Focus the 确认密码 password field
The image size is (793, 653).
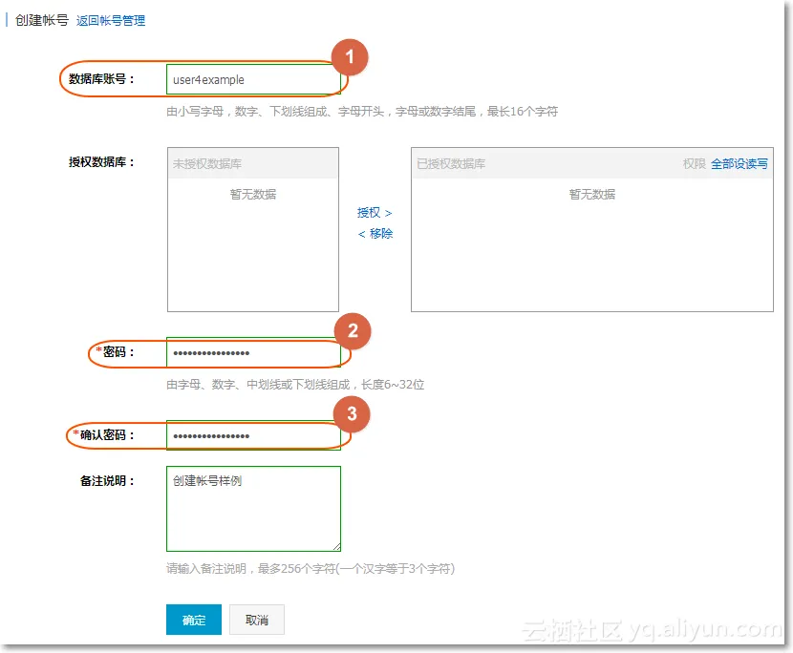click(253, 435)
